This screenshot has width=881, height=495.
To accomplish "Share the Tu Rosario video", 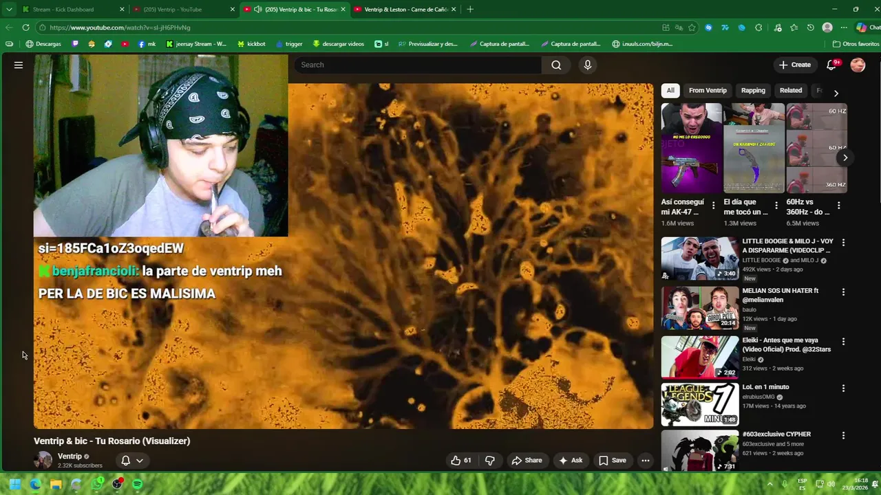I will pos(527,461).
